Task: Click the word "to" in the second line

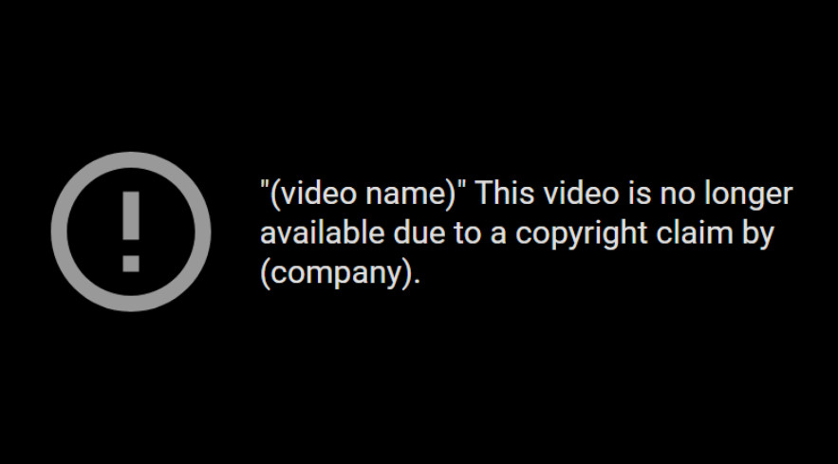Action: pos(468,234)
